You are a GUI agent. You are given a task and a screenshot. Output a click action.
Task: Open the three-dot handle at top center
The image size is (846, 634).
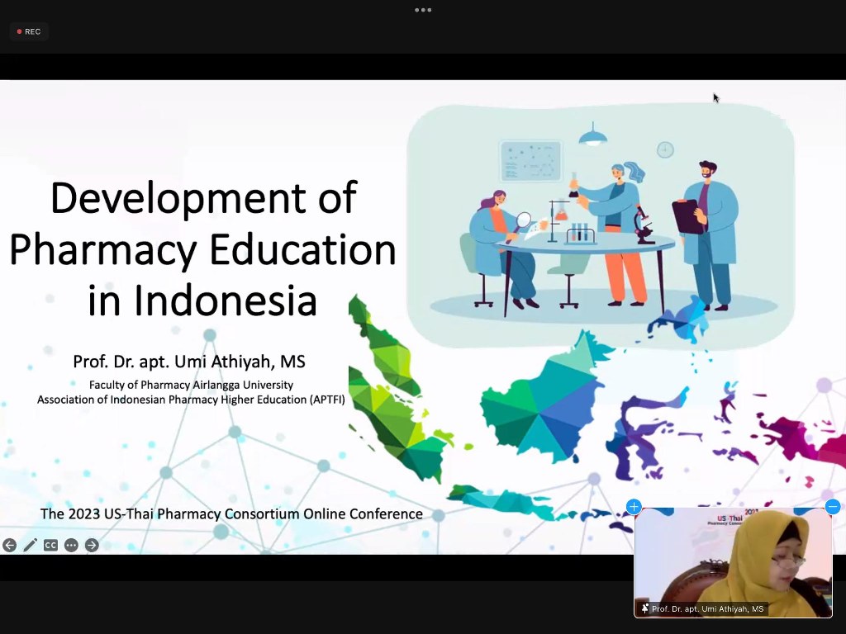[423, 10]
